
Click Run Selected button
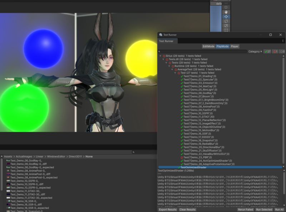pos(264,209)
